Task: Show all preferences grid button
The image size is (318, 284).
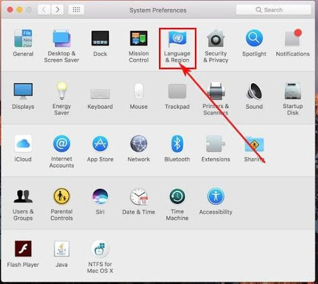Action: (x=76, y=9)
